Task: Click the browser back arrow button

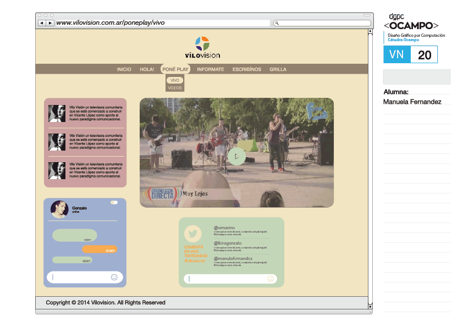Action: [42, 23]
